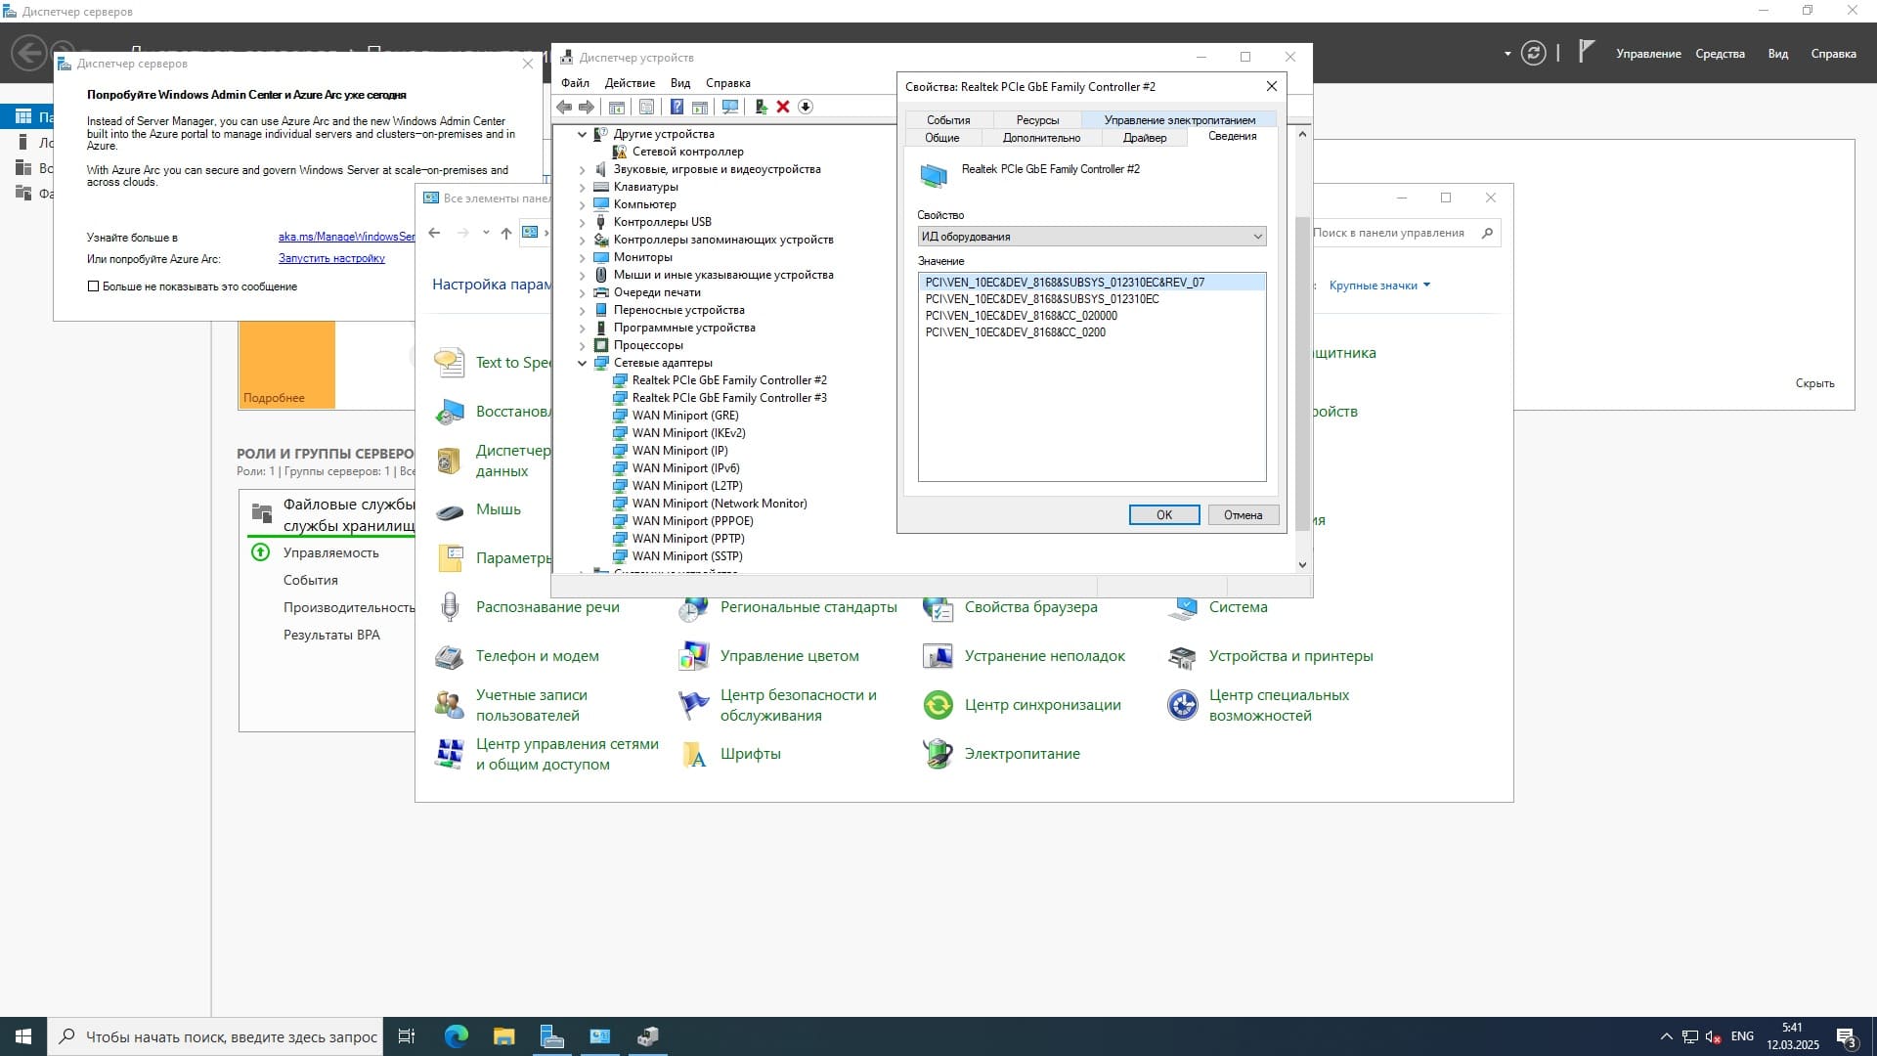This screenshot has height=1056, width=1877.
Task: Click the taskbar search box
Action: click(215, 1036)
